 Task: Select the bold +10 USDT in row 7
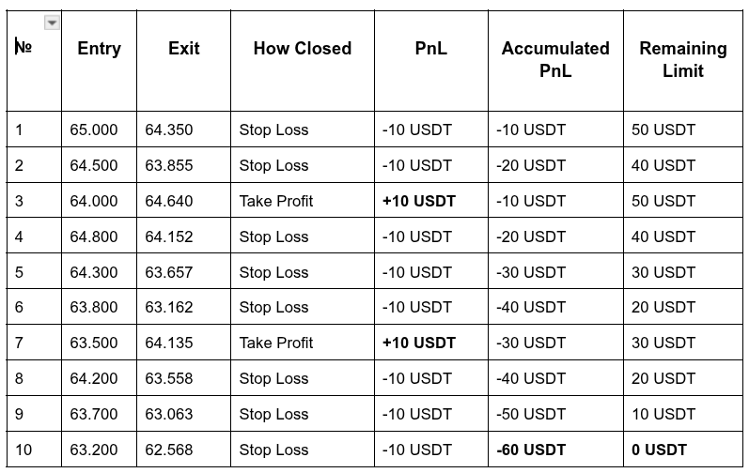(418, 343)
